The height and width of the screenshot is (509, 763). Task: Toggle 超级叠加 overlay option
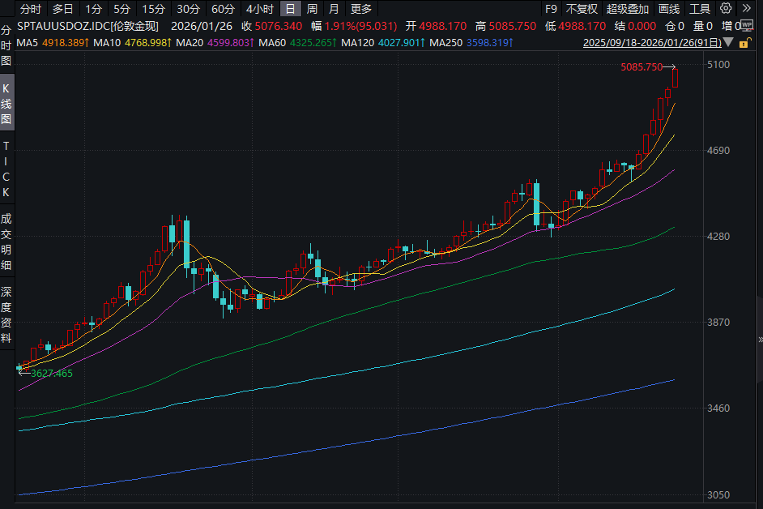coord(628,9)
